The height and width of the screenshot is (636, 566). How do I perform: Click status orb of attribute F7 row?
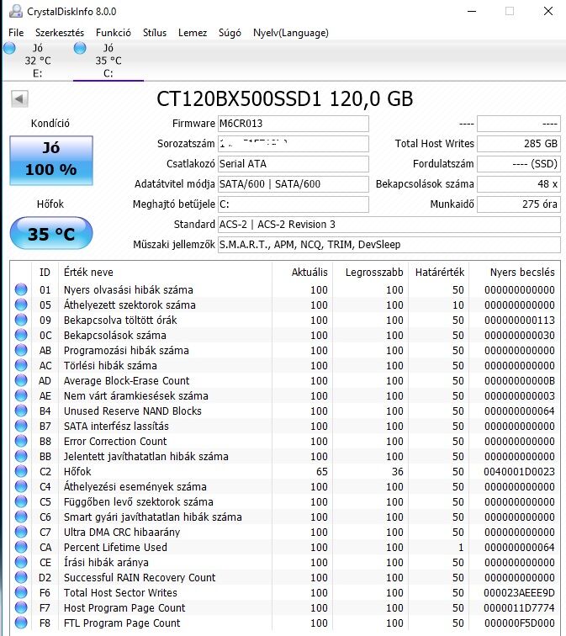point(21,607)
